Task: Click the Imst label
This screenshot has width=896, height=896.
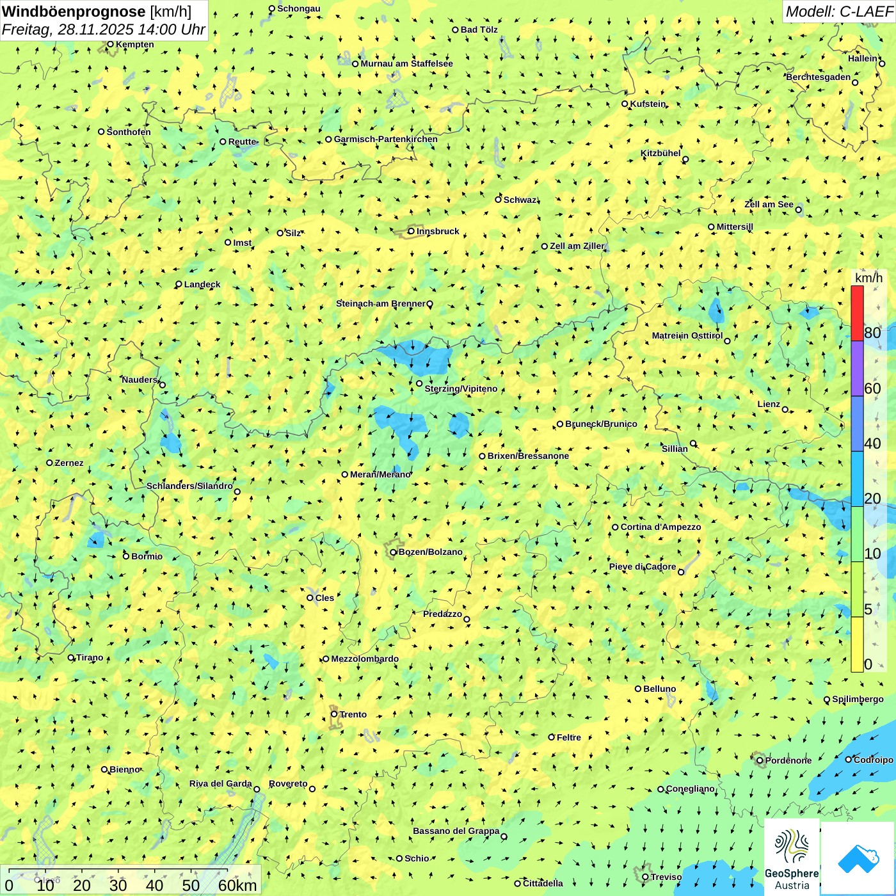Action: 243,243
